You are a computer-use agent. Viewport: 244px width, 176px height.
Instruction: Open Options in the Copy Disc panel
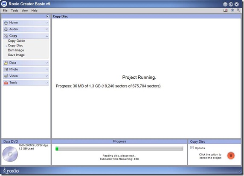point(200,148)
